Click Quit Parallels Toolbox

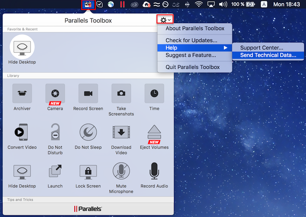[x=192, y=67]
